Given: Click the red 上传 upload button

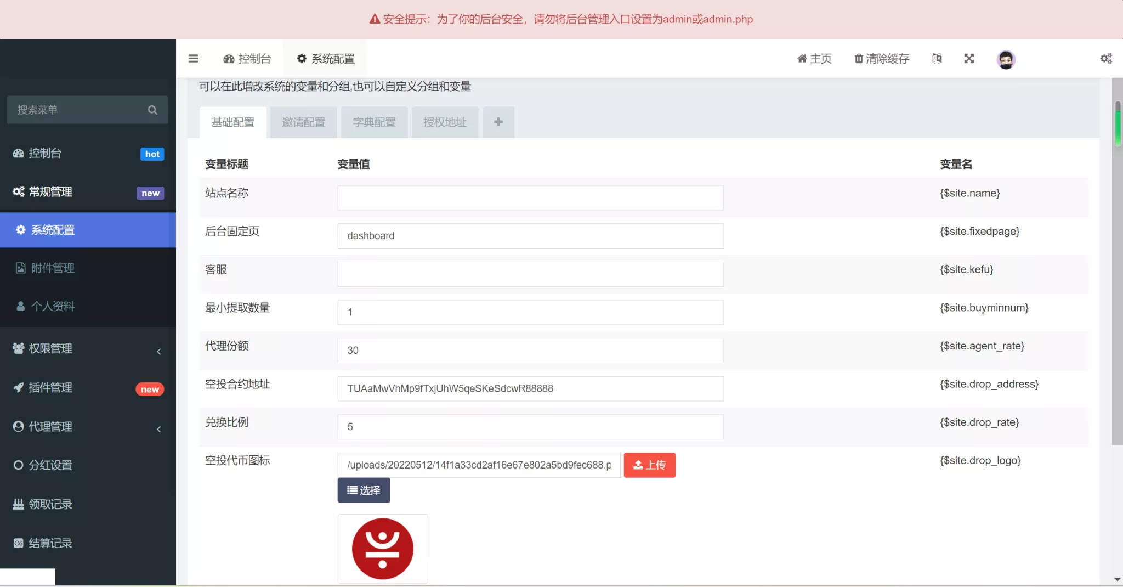Looking at the screenshot, I should 649,465.
